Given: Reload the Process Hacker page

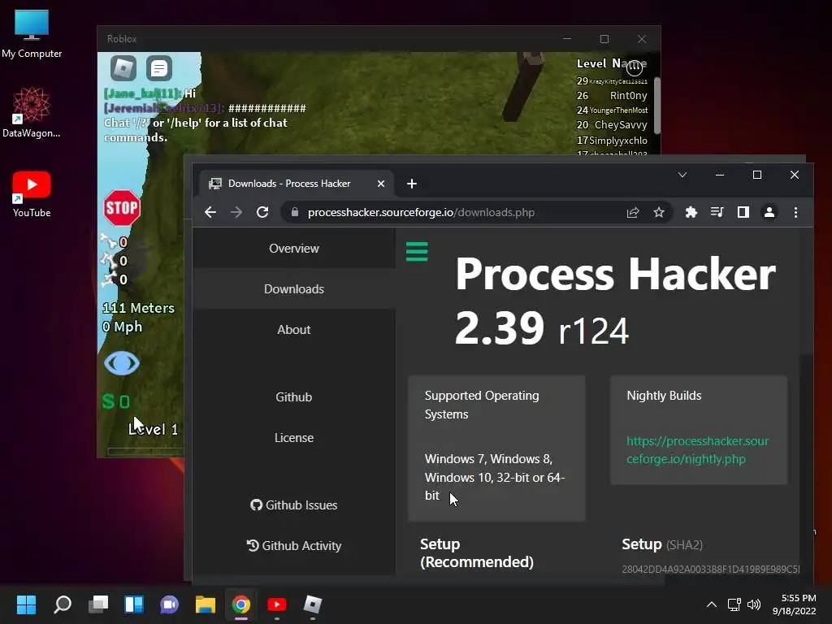Looking at the screenshot, I should tap(262, 212).
